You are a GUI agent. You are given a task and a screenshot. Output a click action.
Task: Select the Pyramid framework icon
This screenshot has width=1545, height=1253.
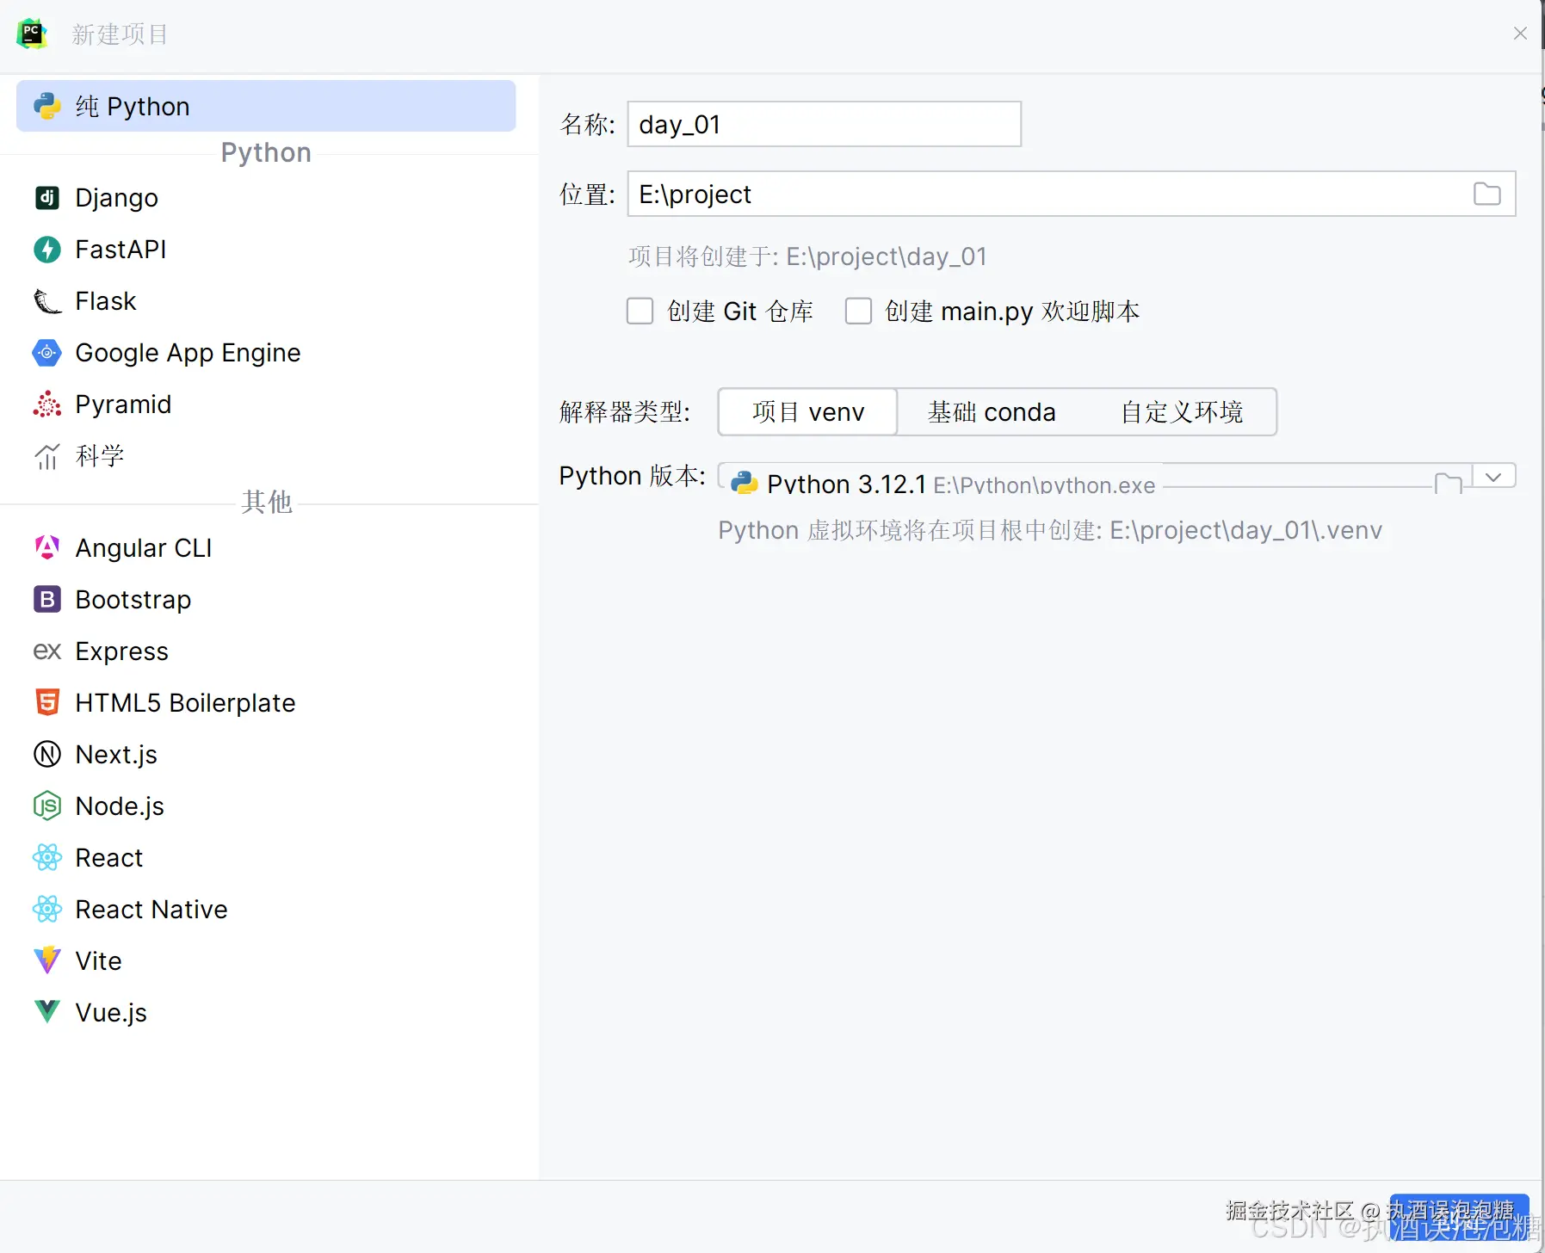[x=47, y=404]
